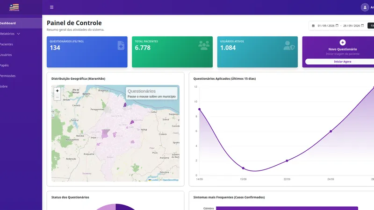Click the Questionários (Filtro) 134 card

coord(87,52)
